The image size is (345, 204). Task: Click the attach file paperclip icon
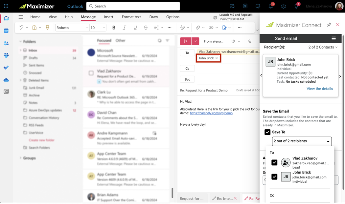pyautogui.click(x=198, y=28)
